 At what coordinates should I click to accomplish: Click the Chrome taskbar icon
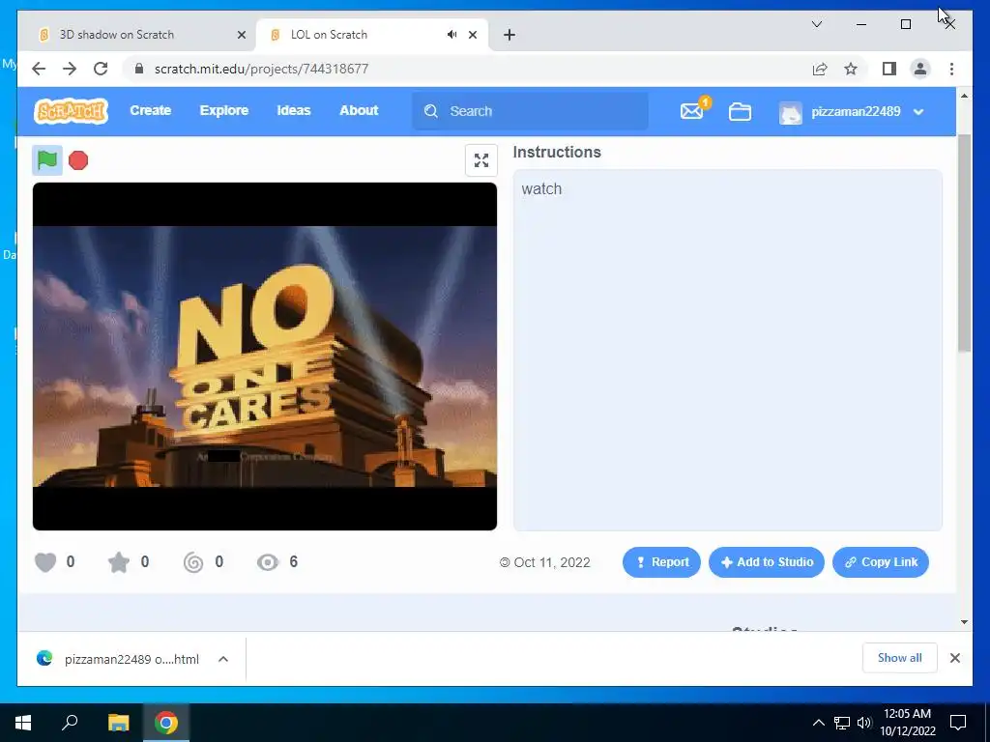pos(166,723)
